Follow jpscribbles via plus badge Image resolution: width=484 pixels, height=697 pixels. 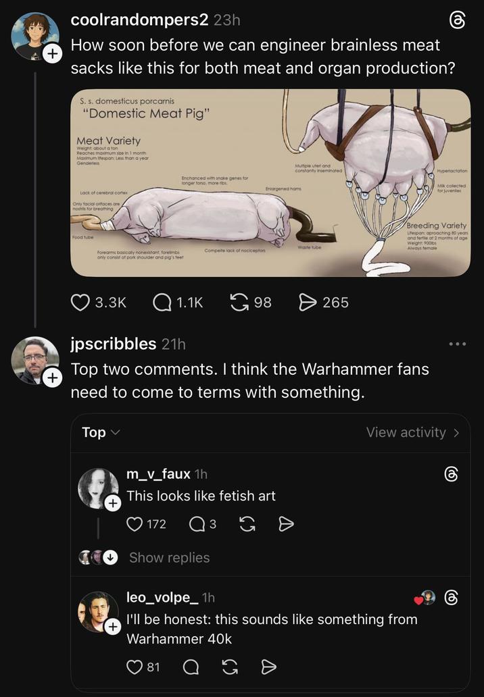[51, 379]
